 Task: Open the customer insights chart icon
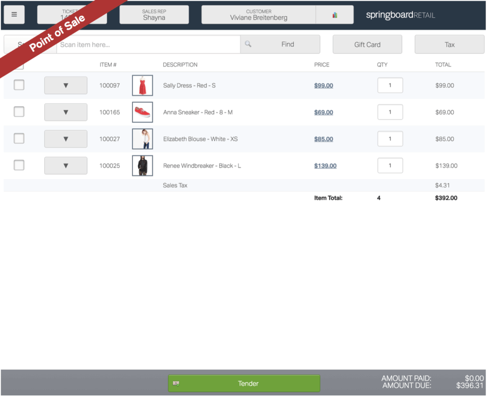[335, 15]
